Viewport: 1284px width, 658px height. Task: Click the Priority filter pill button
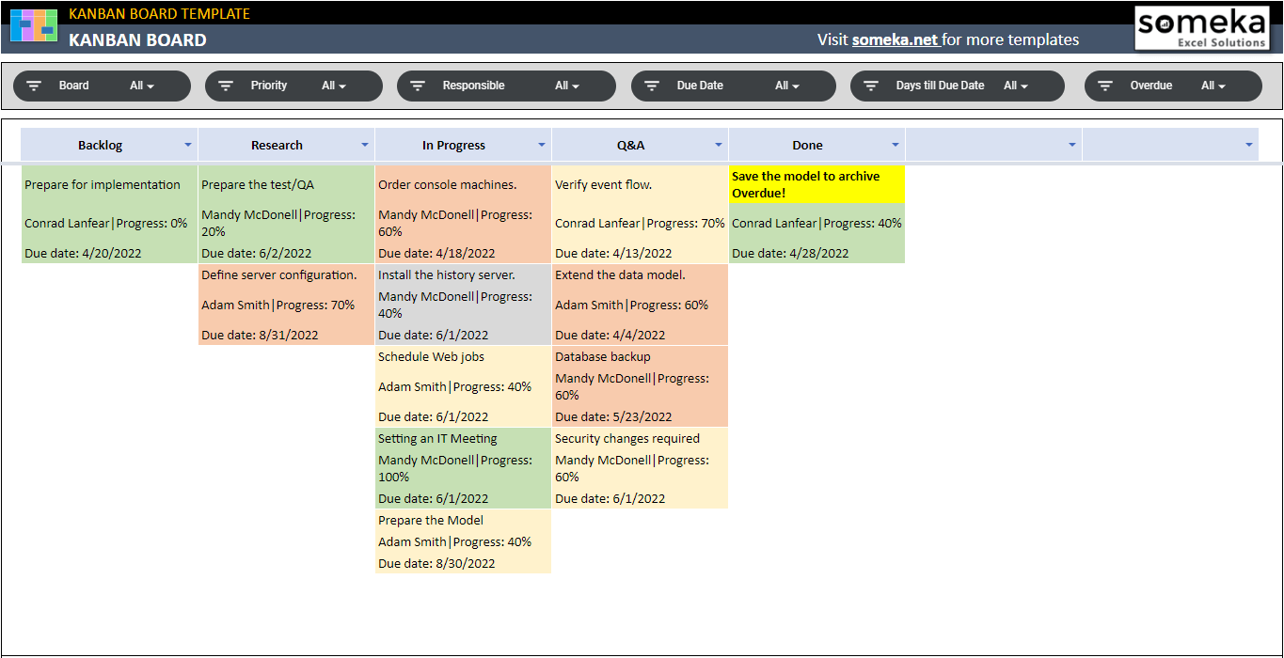(x=293, y=86)
